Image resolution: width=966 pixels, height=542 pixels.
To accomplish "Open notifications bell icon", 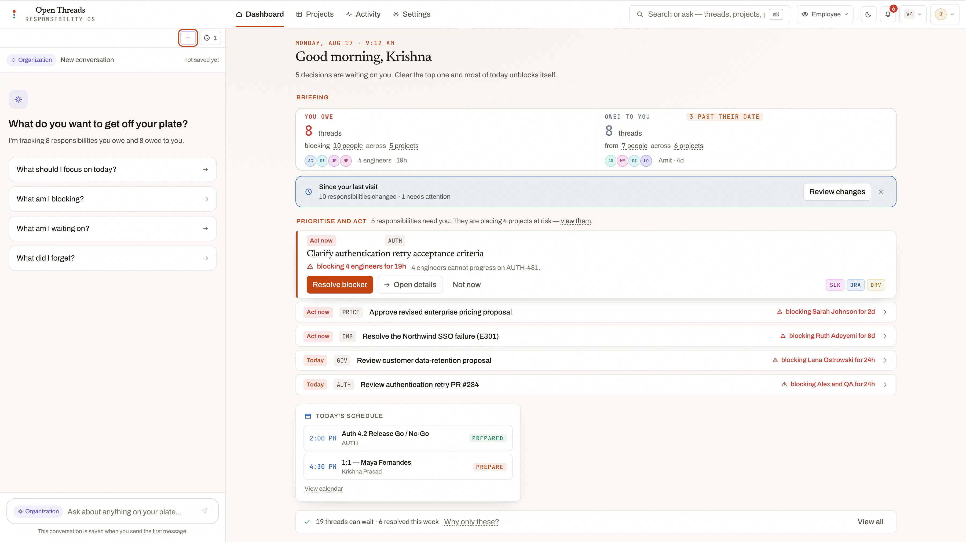I will point(888,14).
